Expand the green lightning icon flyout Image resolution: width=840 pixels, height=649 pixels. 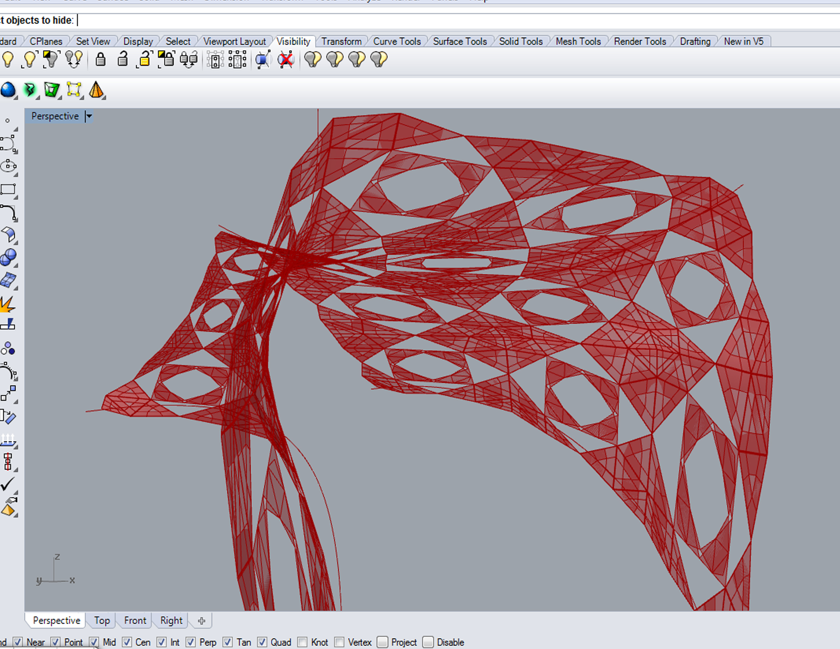pos(38,98)
